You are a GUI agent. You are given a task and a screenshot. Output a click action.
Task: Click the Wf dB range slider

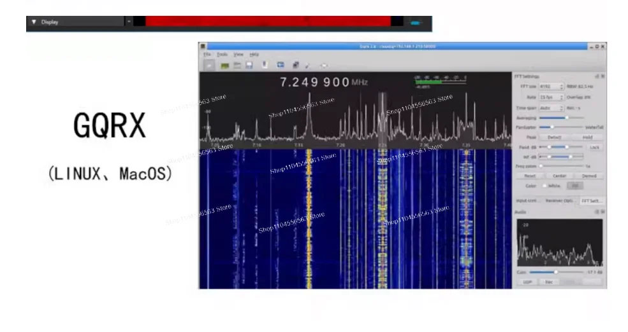point(561,156)
